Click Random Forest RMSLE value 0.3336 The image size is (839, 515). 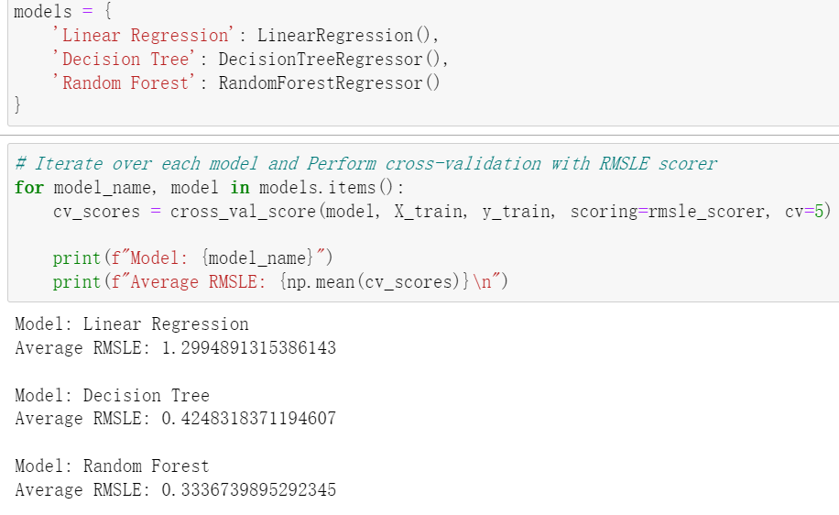[249, 490]
